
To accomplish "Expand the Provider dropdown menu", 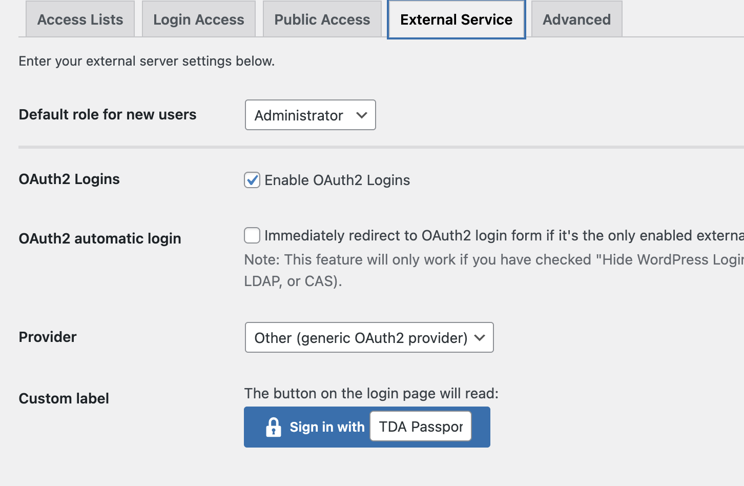I will [369, 337].
